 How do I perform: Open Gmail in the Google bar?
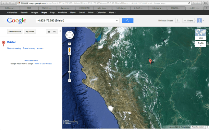(x=82, y=13)
